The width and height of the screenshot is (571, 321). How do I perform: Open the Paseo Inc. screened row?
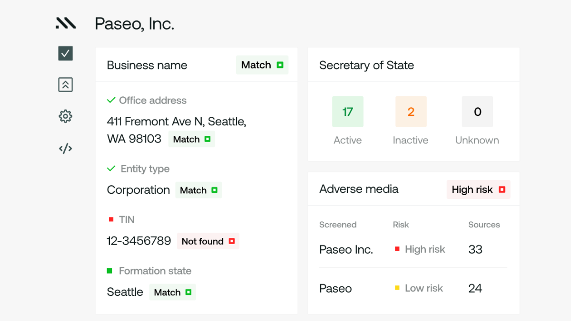(x=346, y=249)
